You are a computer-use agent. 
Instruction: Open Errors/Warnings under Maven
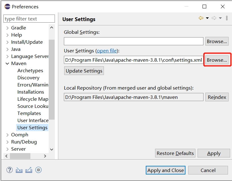pyautogui.click(x=33, y=85)
